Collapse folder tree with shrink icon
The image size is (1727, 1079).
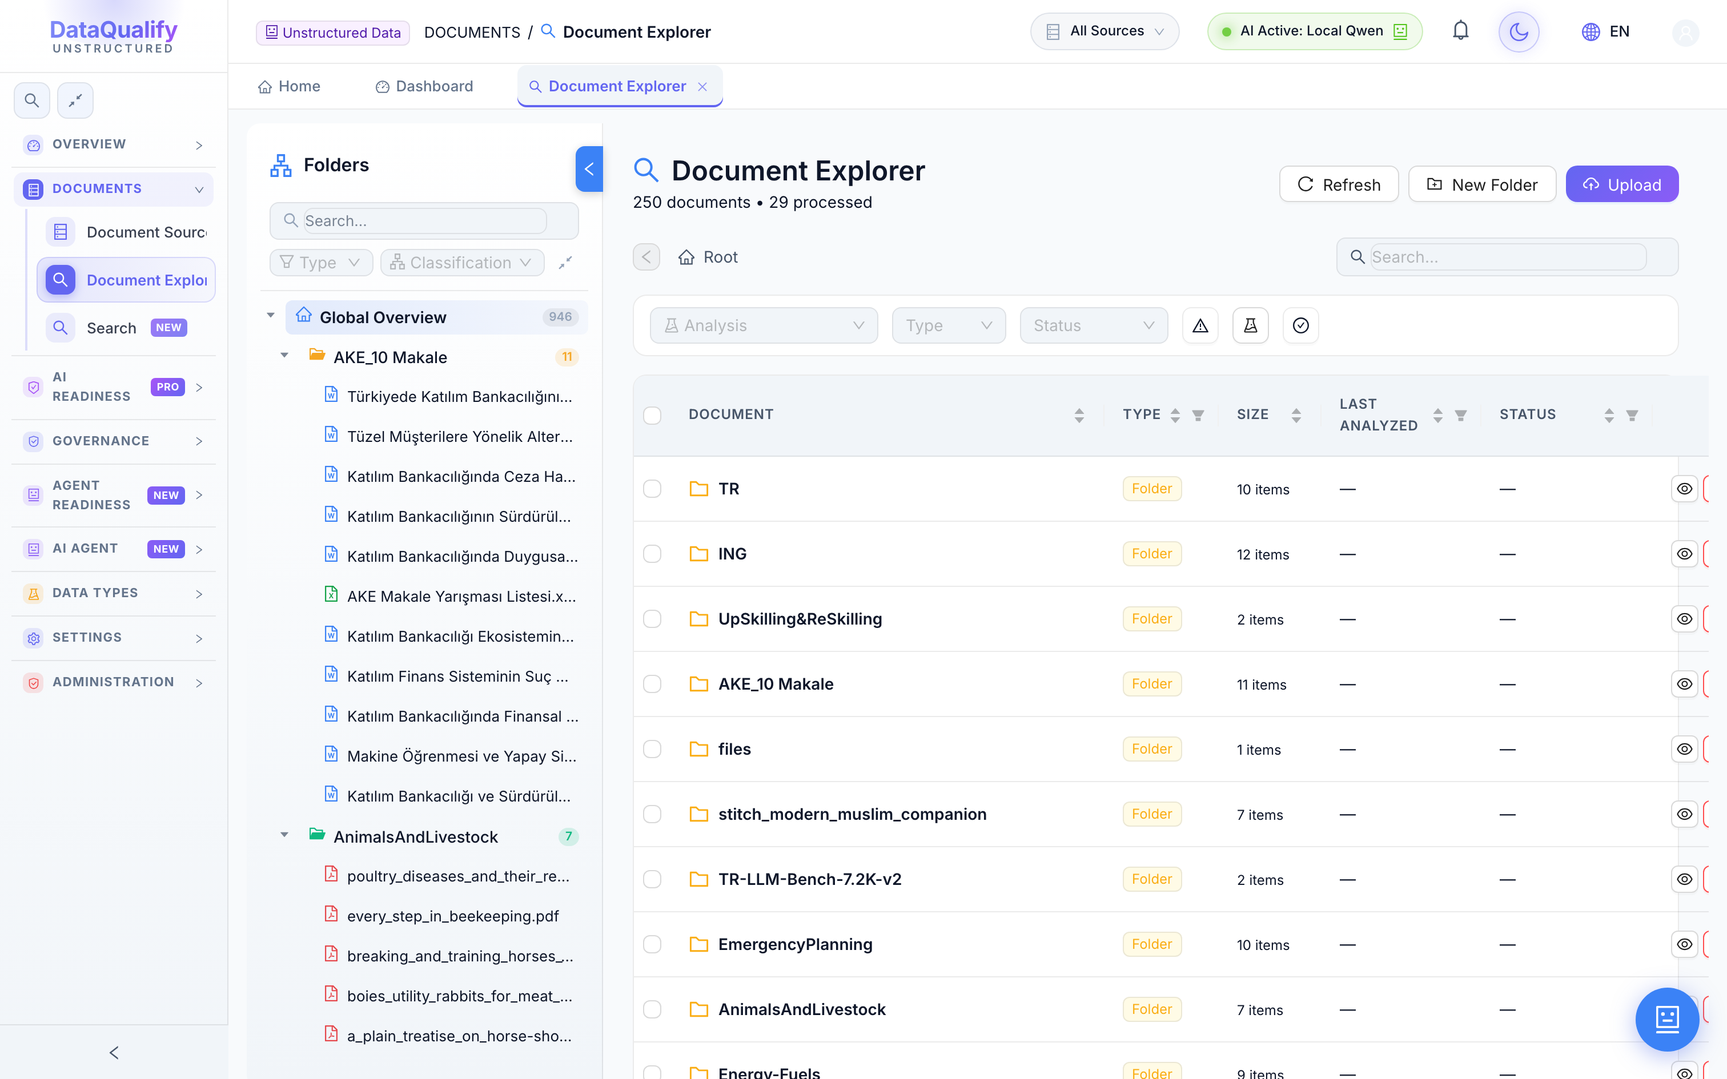(x=565, y=263)
